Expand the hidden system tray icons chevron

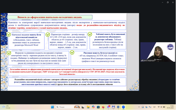(139, 107)
